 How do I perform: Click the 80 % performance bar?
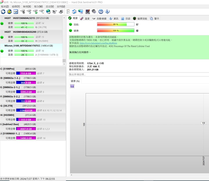tap(116, 24)
